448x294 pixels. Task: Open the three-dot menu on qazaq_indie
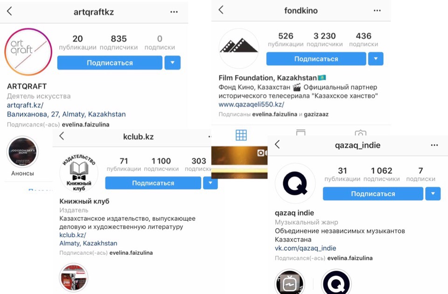434,145
